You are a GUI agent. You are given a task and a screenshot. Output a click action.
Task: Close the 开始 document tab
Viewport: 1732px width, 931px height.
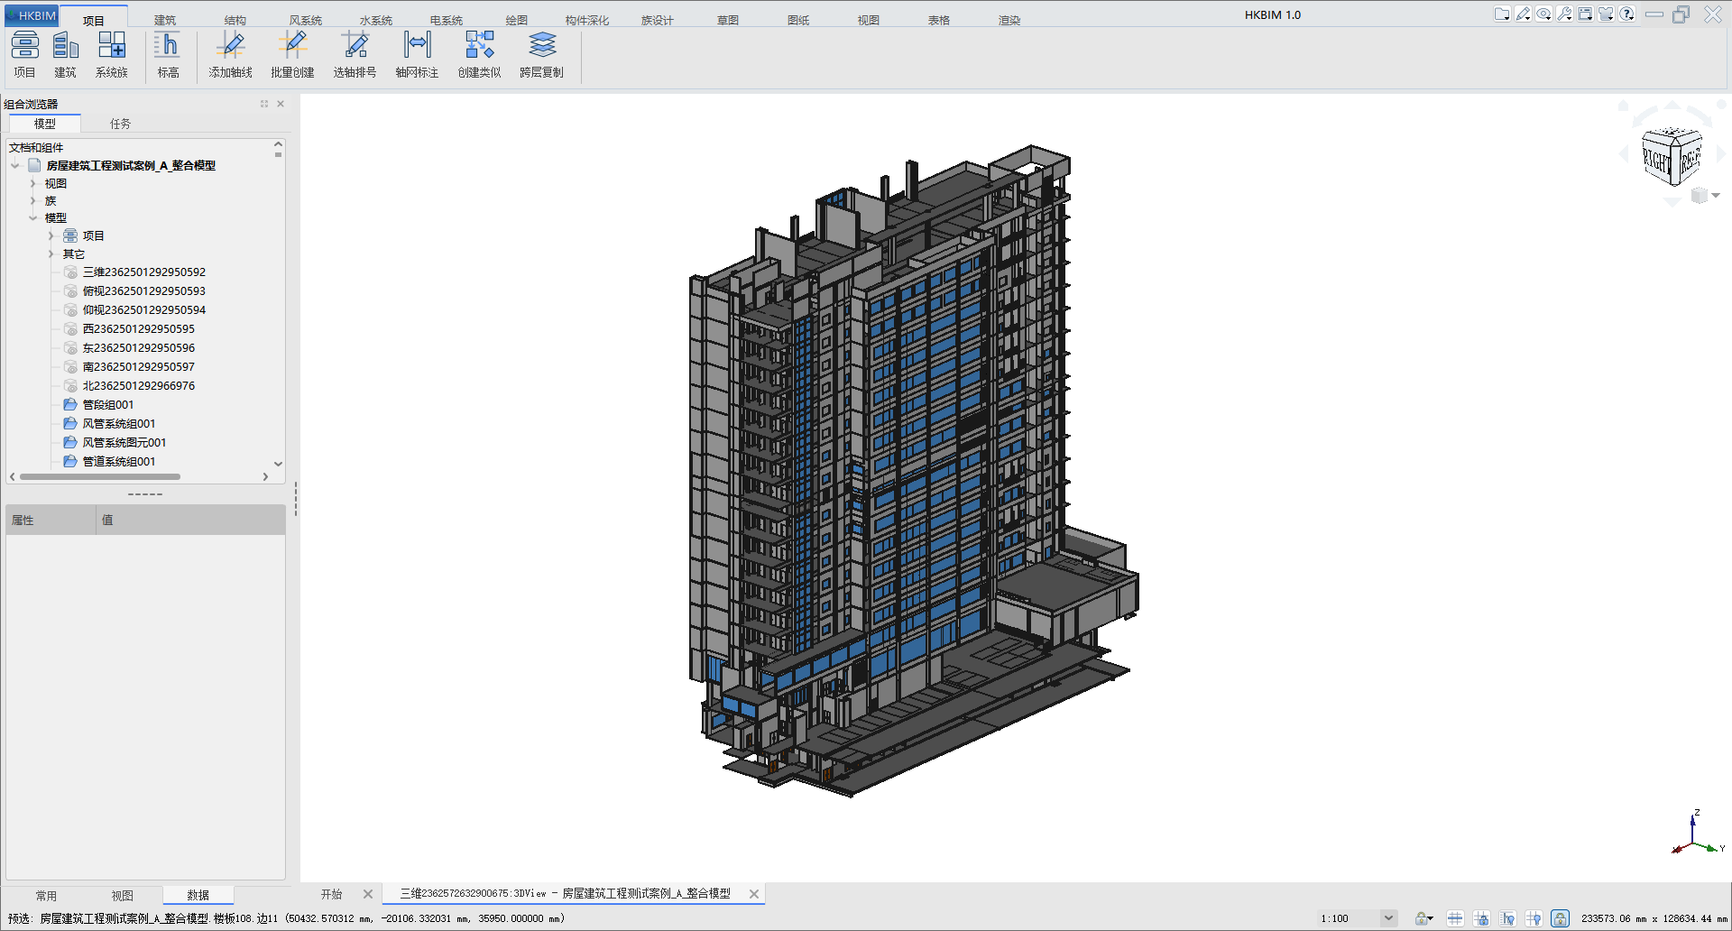point(368,894)
